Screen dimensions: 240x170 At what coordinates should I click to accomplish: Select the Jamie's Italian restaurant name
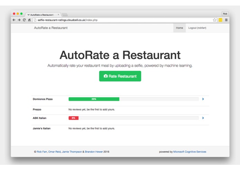42,128
